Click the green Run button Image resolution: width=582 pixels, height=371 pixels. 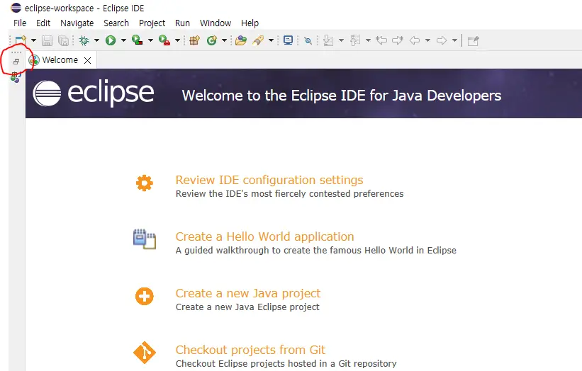[x=111, y=40]
